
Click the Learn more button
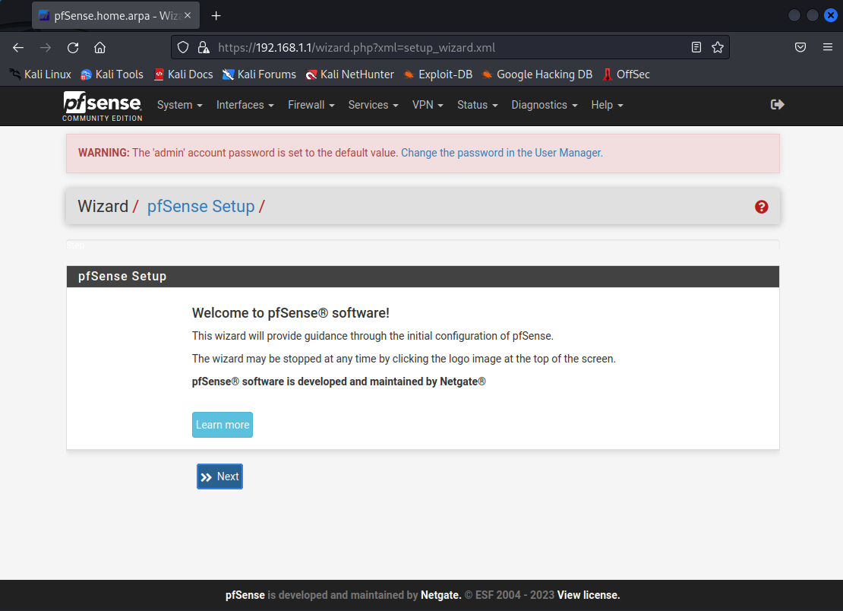pos(222,425)
